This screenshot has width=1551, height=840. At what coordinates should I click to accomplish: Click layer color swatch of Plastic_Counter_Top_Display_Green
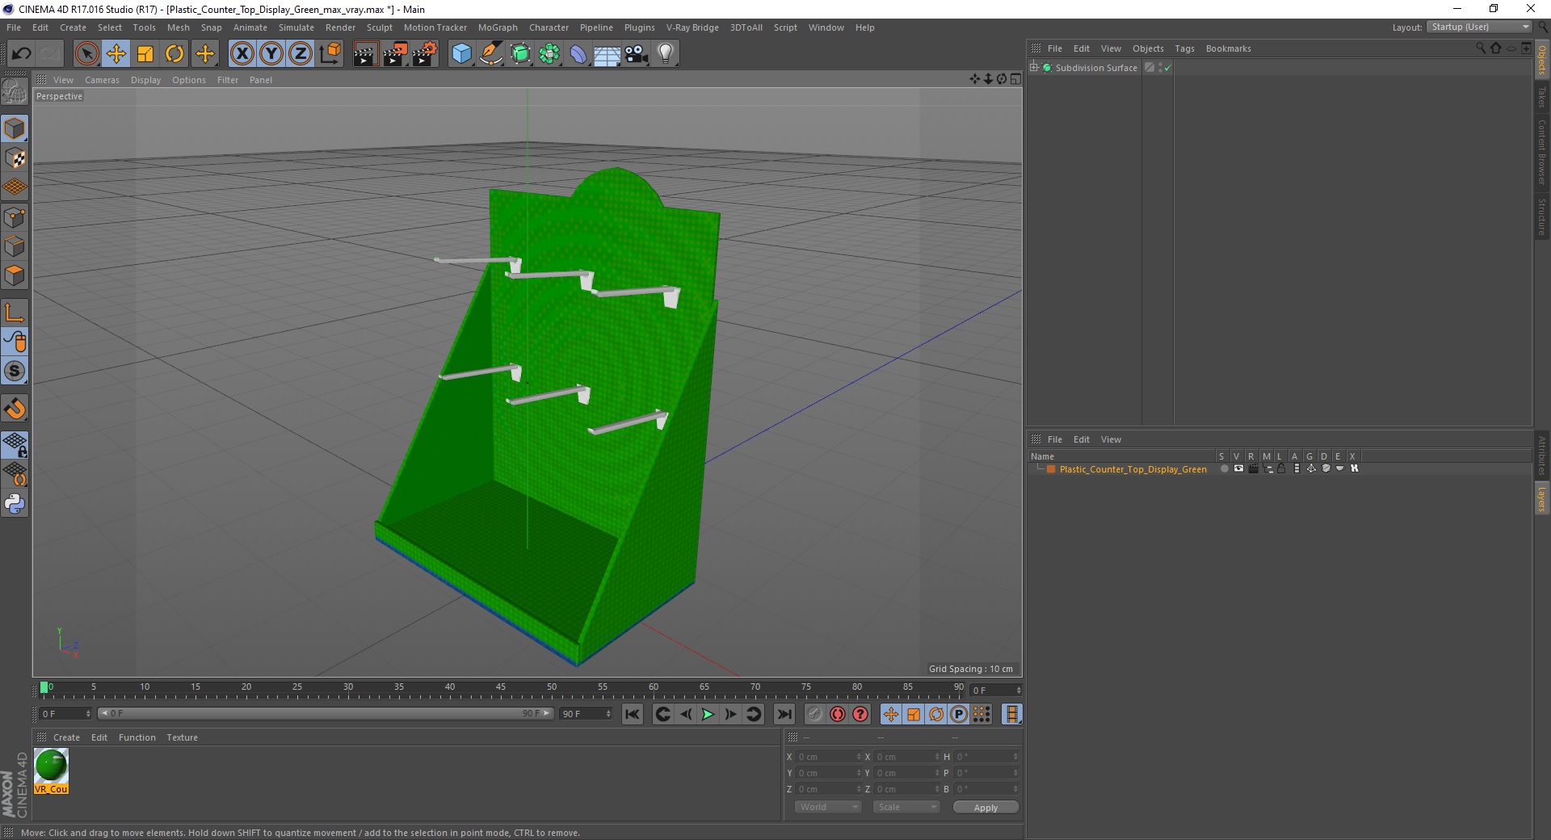[x=1051, y=469]
